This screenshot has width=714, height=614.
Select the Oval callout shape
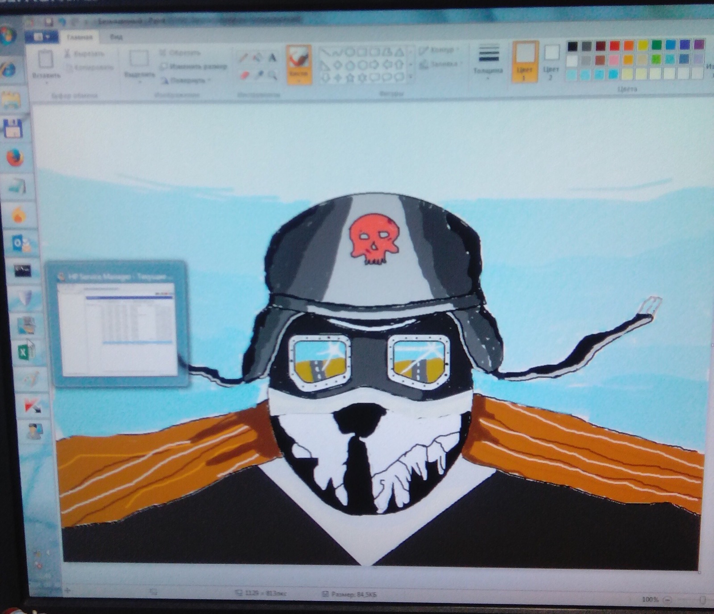[x=387, y=78]
